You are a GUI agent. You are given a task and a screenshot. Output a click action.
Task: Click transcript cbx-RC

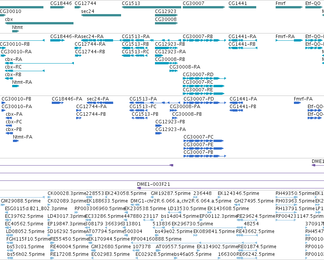click(13, 67)
